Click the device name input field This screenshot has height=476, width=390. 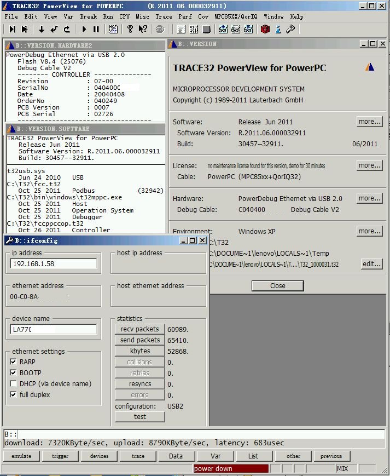(x=54, y=329)
